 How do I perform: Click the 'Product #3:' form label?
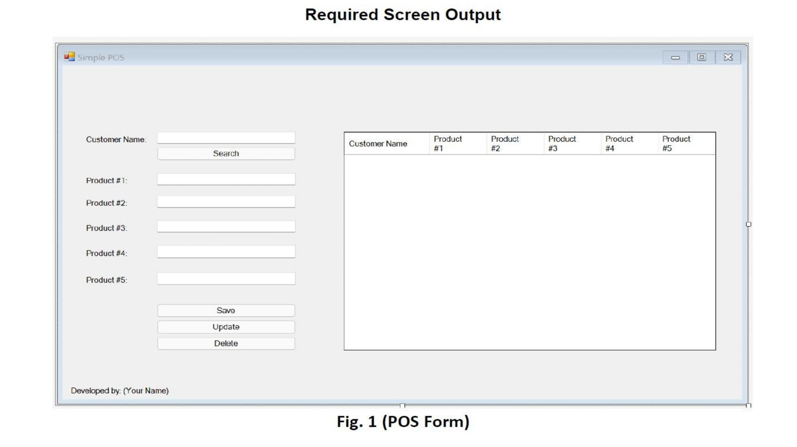[x=107, y=228]
